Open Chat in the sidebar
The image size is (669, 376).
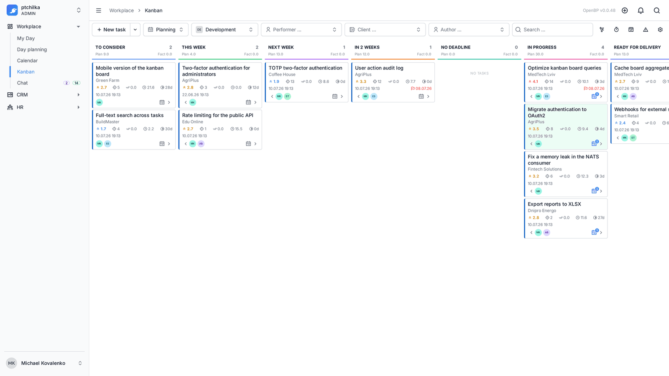(x=23, y=83)
